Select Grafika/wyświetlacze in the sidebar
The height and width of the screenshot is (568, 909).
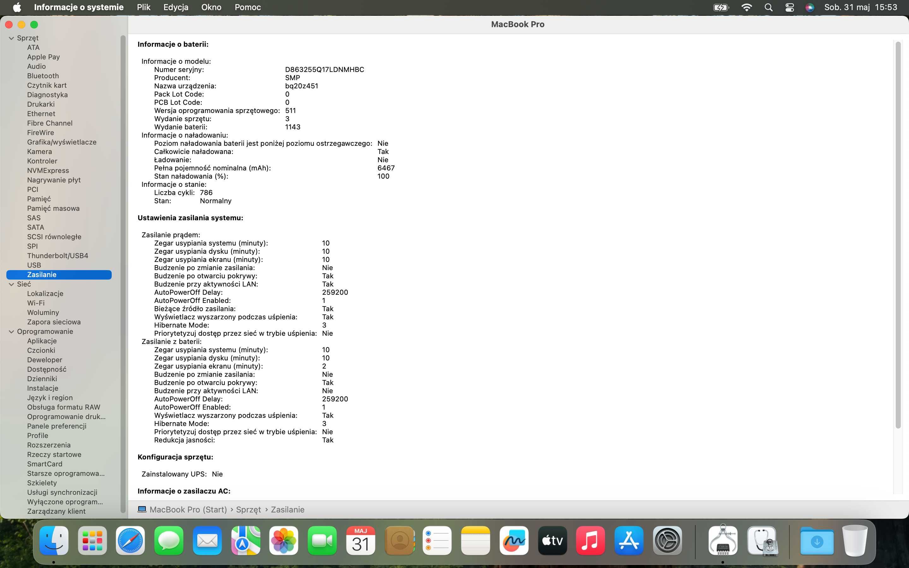point(62,142)
